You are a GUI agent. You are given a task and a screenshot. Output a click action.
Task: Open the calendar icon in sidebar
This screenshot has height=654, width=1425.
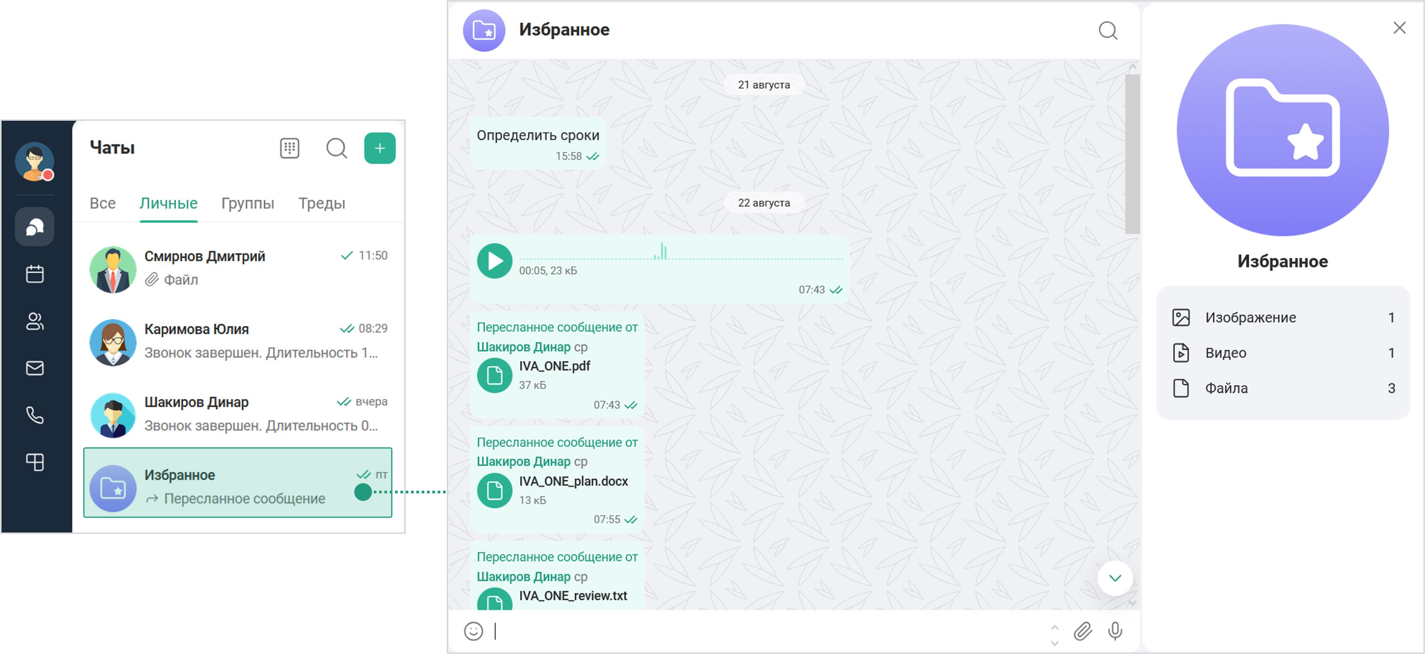[x=35, y=274]
